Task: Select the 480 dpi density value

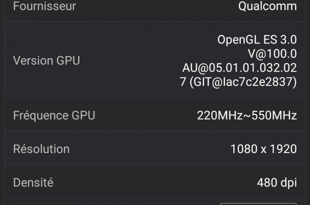Action: [x=277, y=182]
